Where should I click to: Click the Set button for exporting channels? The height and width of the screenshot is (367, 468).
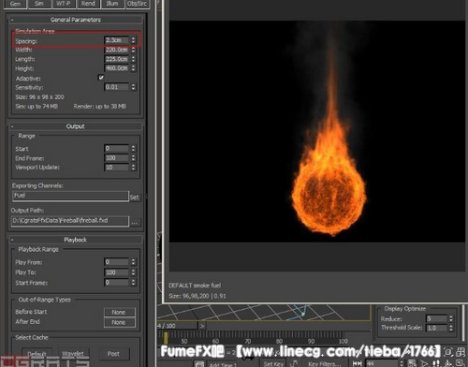coord(135,198)
